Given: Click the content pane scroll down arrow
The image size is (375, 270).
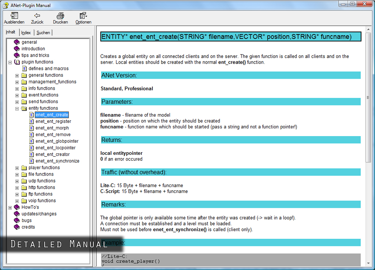Looking at the screenshot, I should click(368, 263).
